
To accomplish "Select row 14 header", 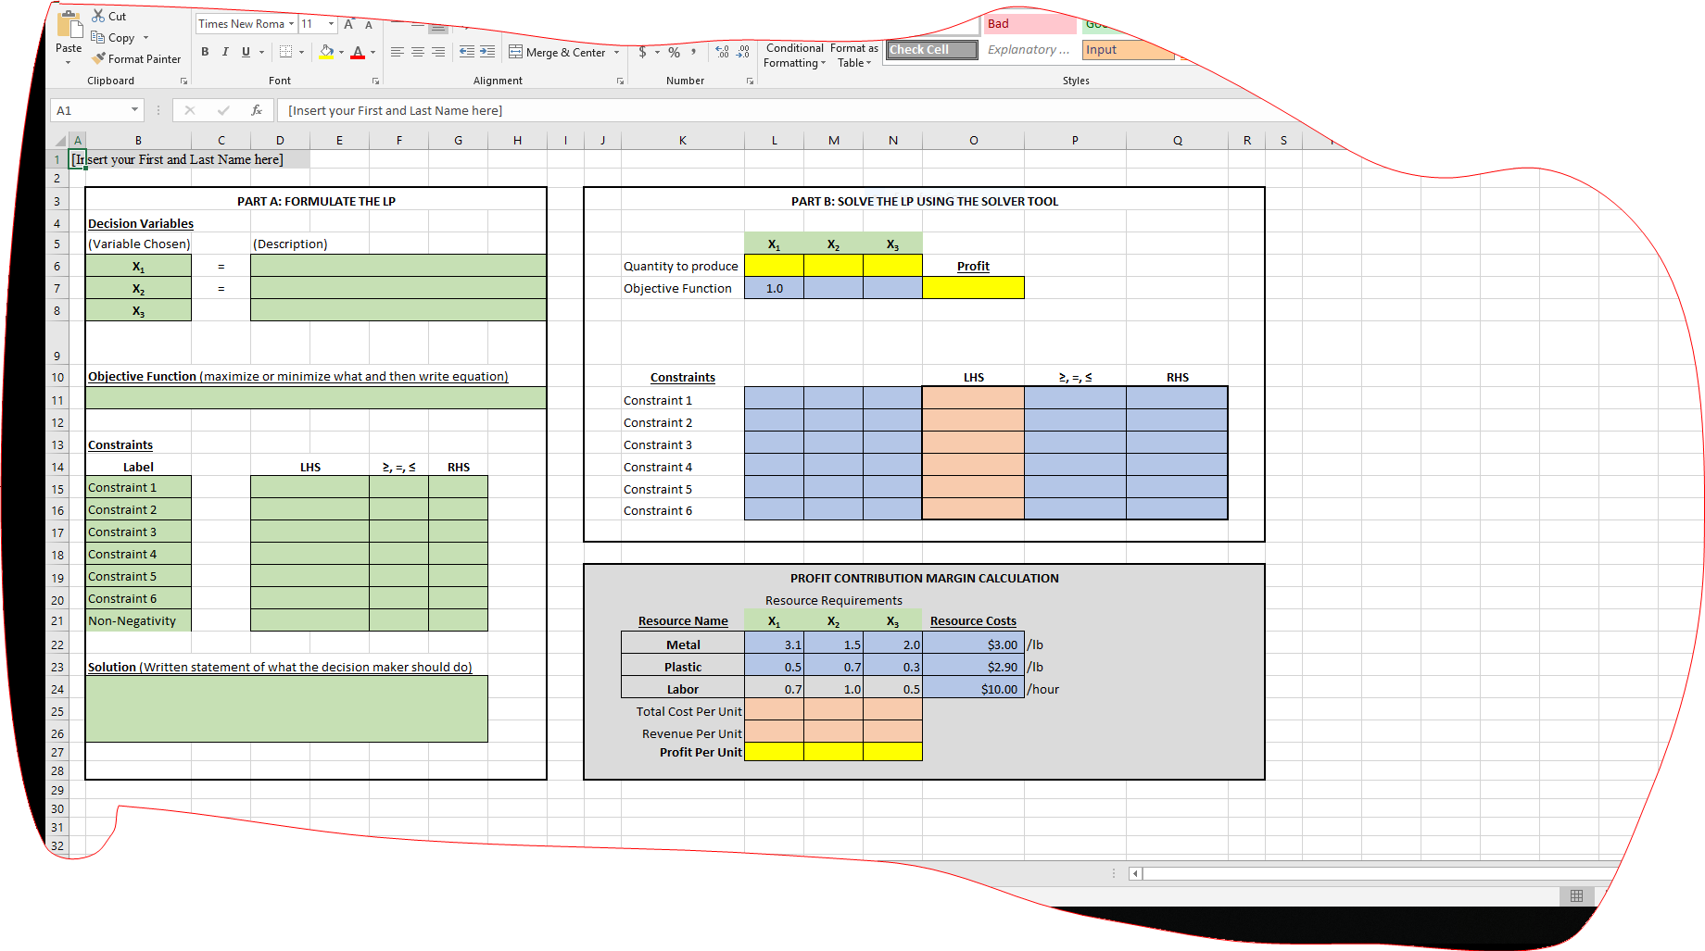I will (57, 468).
